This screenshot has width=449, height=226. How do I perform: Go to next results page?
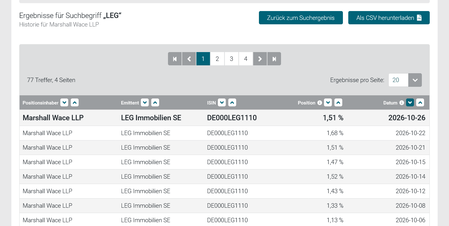[x=260, y=59]
